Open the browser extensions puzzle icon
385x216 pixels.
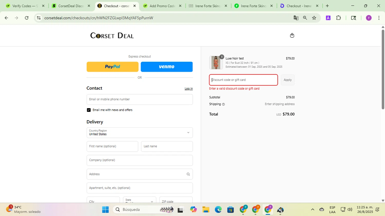[x=339, y=18]
